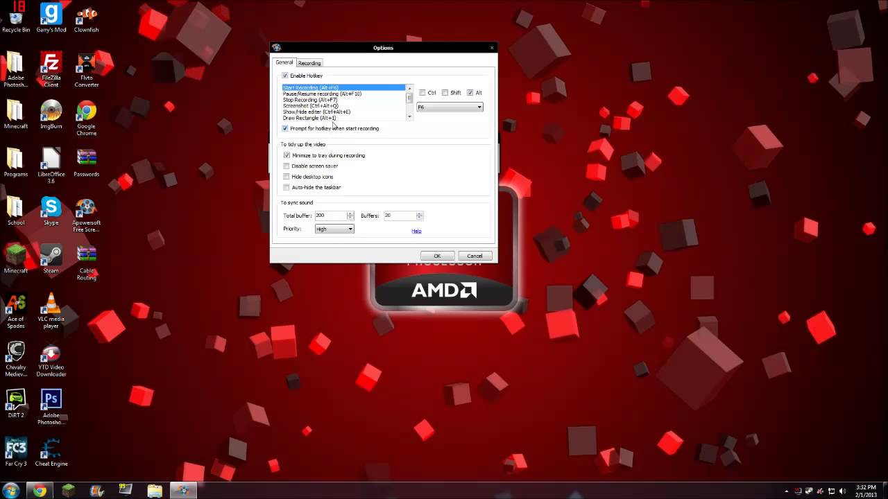888x499 pixels.
Task: Open the Steam desktop icon
Action: pyautogui.click(x=51, y=259)
